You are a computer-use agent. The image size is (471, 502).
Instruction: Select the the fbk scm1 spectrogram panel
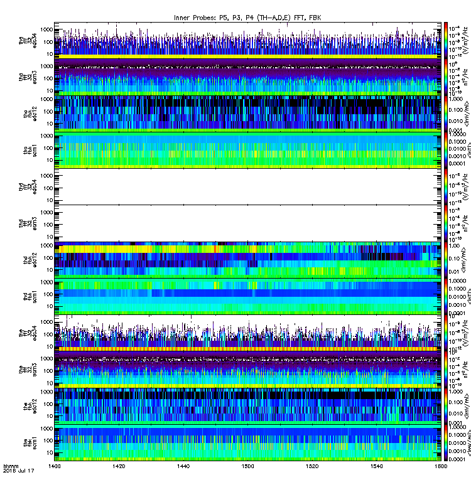pyautogui.click(x=247, y=442)
